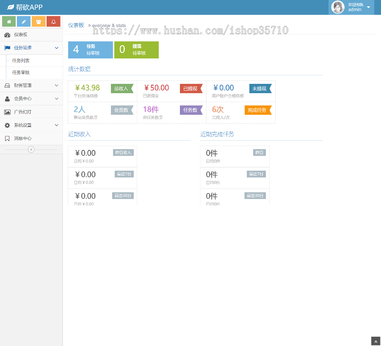The image size is (381, 346).
Task: Expand the 会员中心 menu section
Action: click(x=56, y=99)
